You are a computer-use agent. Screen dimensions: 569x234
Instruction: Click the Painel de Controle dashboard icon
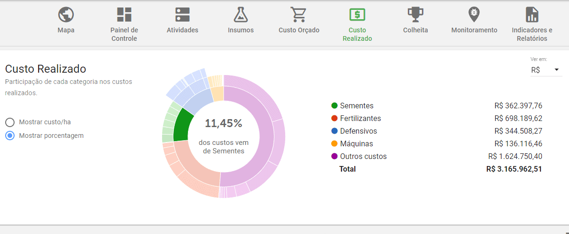click(124, 15)
